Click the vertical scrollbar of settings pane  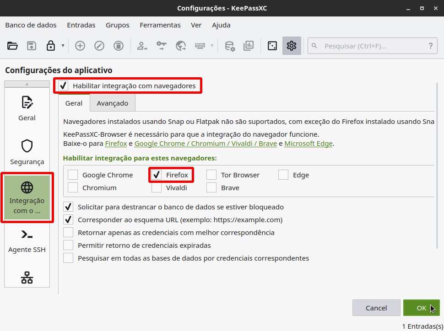pyautogui.click(x=438, y=165)
